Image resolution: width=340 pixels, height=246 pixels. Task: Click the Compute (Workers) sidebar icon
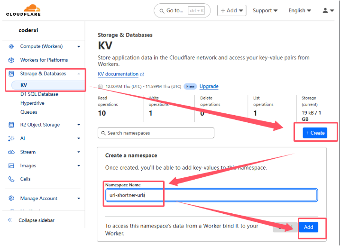(11, 46)
